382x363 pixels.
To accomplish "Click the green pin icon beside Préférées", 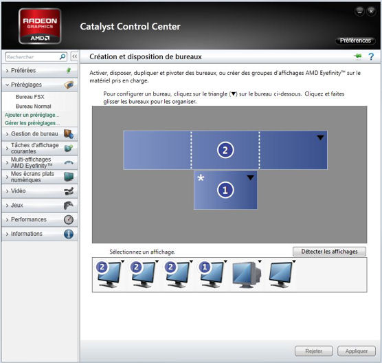I will point(69,70).
